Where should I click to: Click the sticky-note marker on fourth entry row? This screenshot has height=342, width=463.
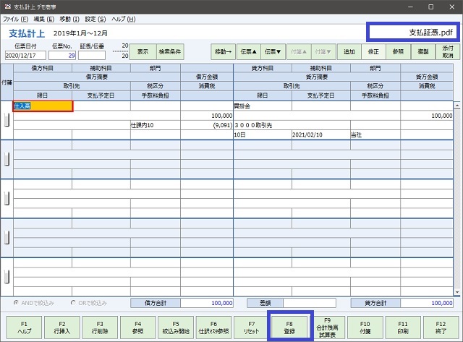coord(7,238)
